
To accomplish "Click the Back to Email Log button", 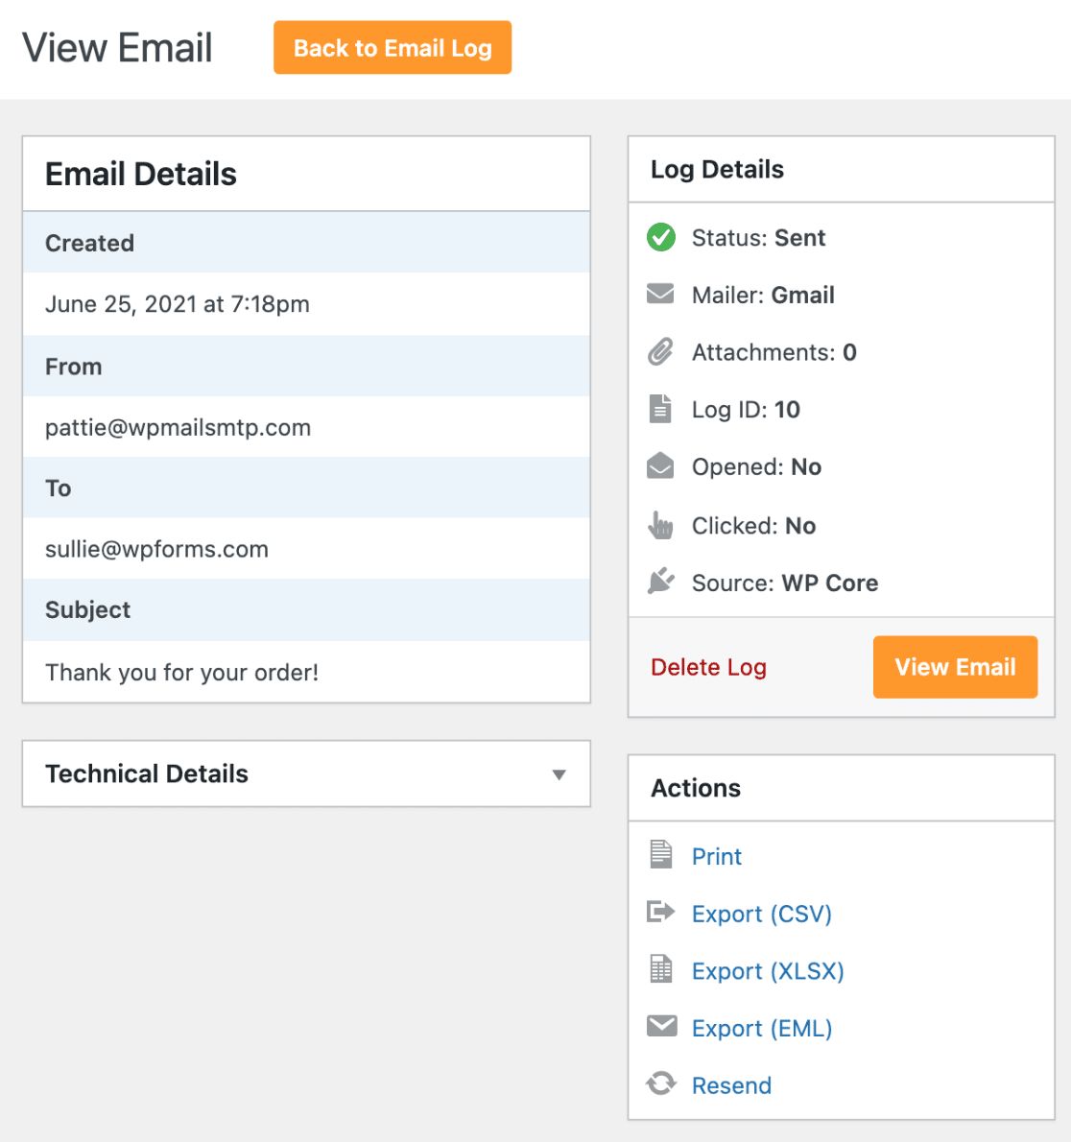I will (392, 46).
